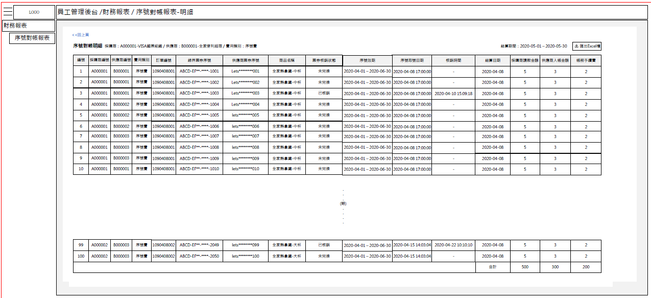
Task: Select supplier serial lets********099 cell
Action: tap(245, 245)
